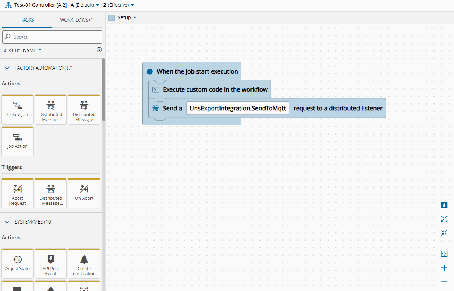Click the task panel vertical scrollbar
This screenshot has height=291, width=454.
[x=104, y=90]
